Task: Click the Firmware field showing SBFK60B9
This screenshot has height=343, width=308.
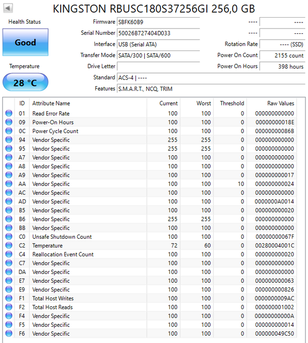Action: click(x=158, y=22)
